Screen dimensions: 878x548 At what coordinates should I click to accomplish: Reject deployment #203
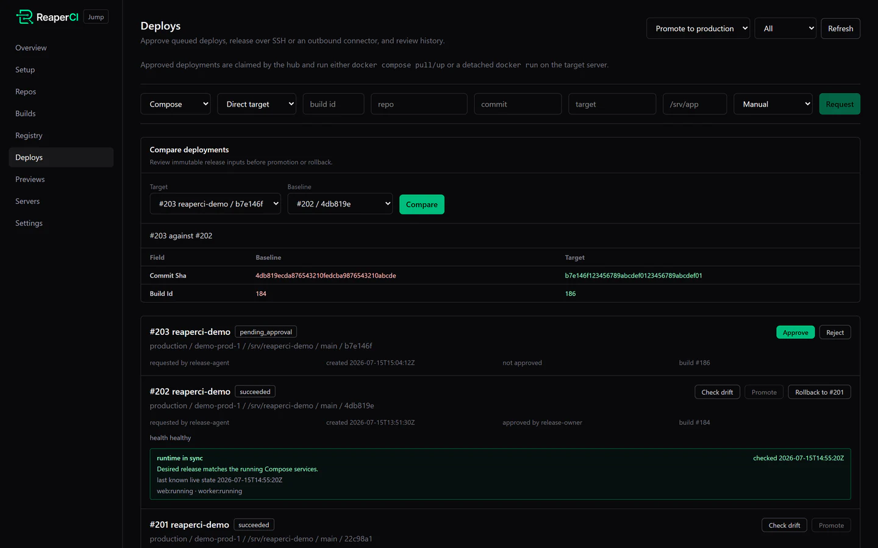835,332
